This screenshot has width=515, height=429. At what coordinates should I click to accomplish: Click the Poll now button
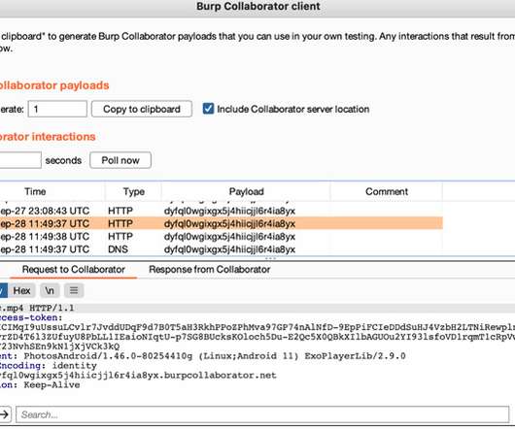click(x=120, y=160)
